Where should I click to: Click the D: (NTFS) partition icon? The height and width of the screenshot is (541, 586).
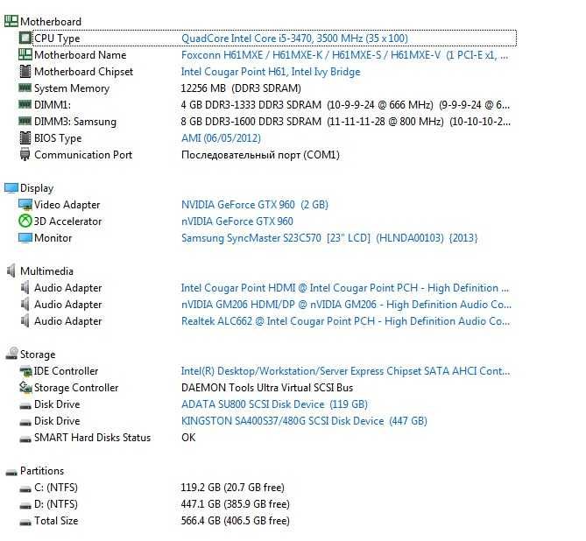click(x=25, y=505)
